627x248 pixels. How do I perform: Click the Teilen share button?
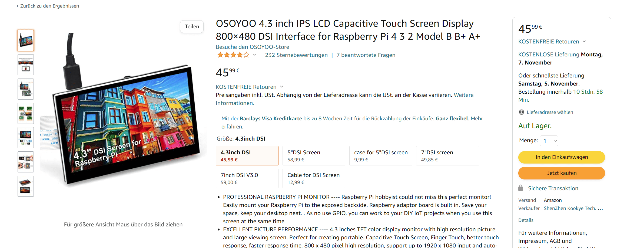pos(192,27)
